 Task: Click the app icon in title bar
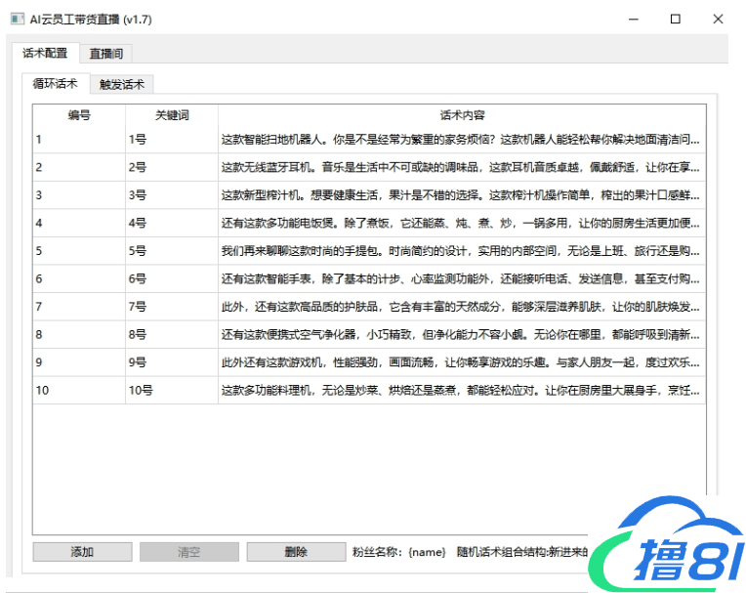coord(16,20)
